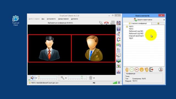The width and height of the screenshot is (176, 99).
Task: Open the Налаштування menu
Action: click(x=63, y=19)
